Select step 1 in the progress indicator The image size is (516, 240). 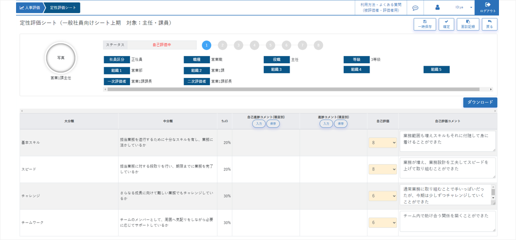(x=206, y=45)
